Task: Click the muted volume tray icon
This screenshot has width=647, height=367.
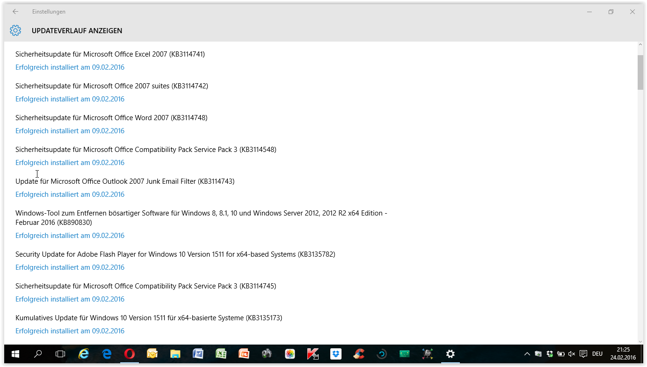Action: 572,354
